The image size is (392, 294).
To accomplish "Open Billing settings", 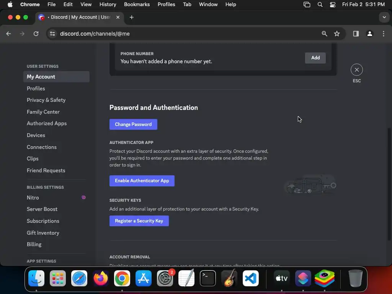I will pyautogui.click(x=56, y=244).
